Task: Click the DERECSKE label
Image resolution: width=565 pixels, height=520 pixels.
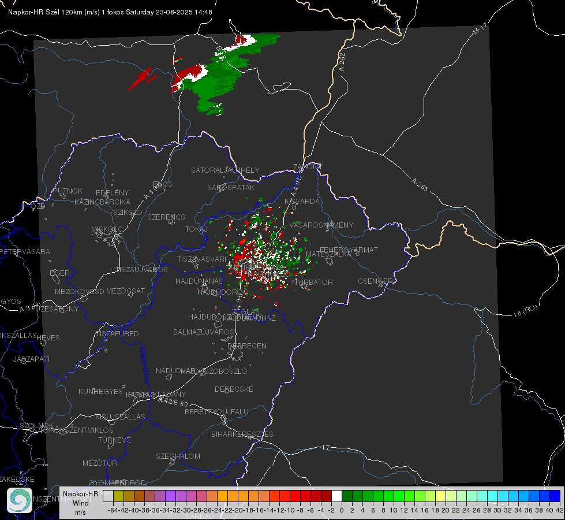Action: pyautogui.click(x=234, y=389)
